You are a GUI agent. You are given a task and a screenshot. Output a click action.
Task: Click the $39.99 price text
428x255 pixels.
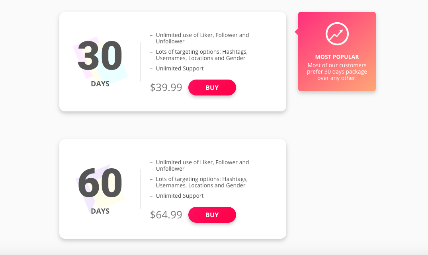coord(166,87)
